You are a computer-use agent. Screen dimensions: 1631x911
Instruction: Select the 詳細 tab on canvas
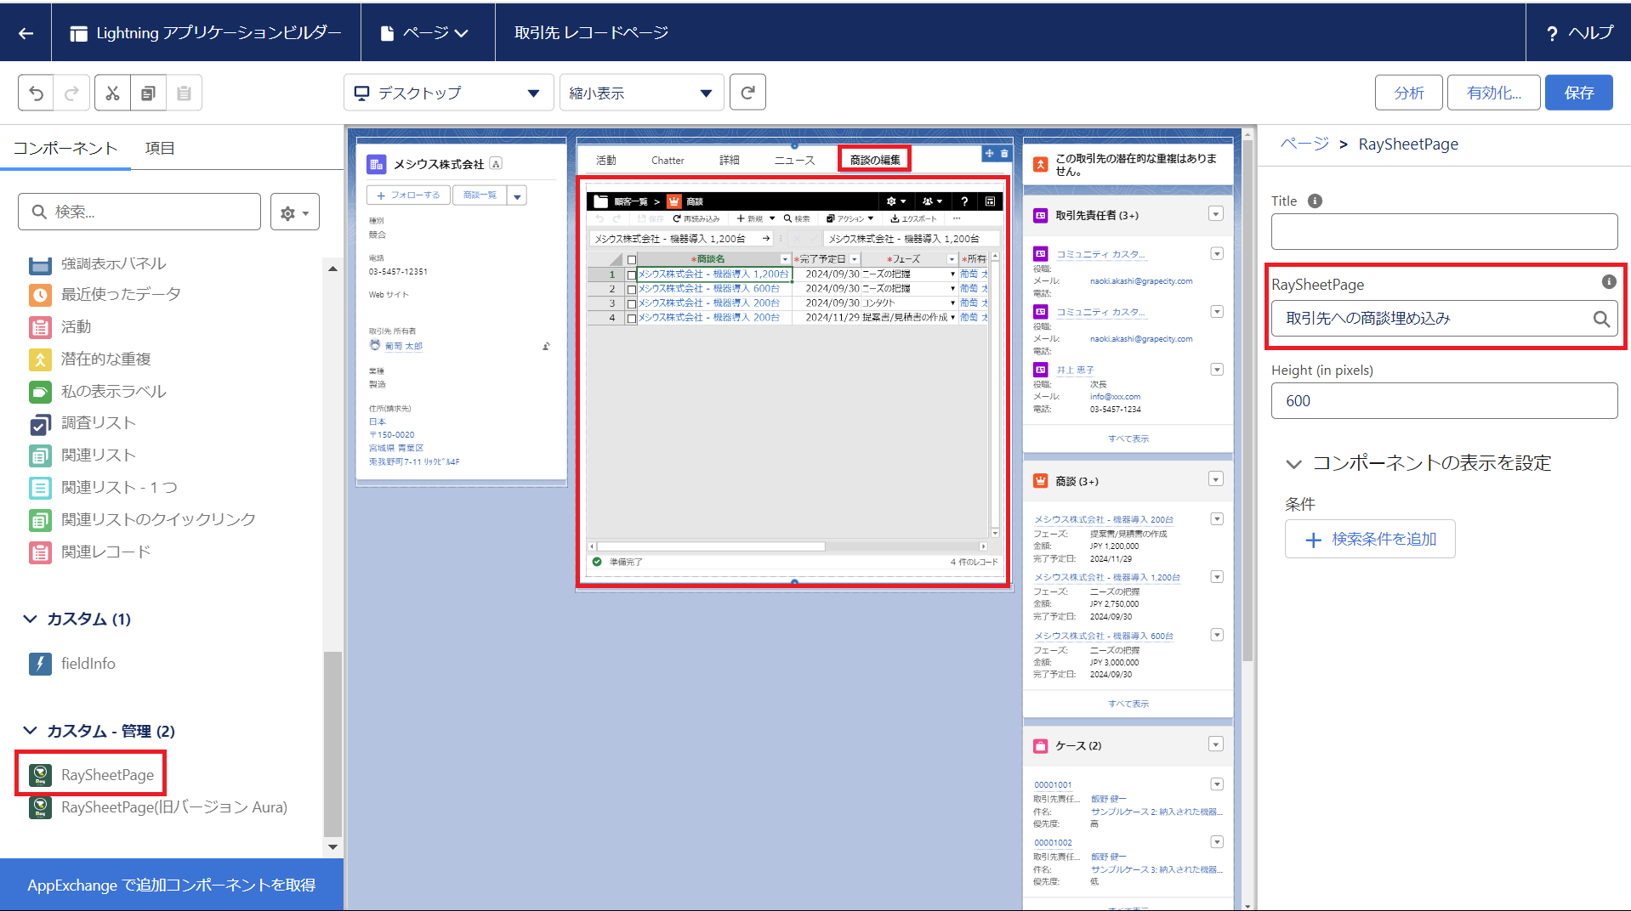pos(730,160)
